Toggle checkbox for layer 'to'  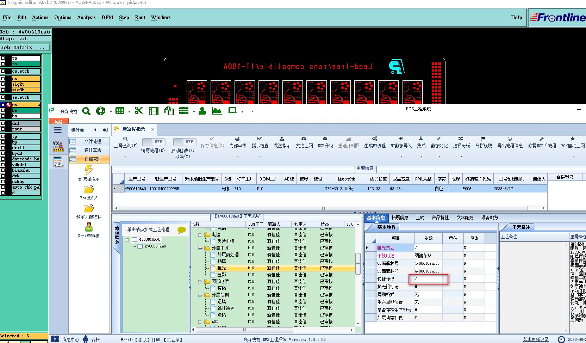click(3, 58)
